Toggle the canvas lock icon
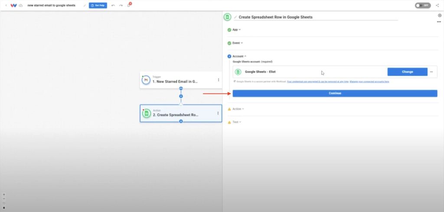This screenshot has width=444, height=212. [4, 208]
